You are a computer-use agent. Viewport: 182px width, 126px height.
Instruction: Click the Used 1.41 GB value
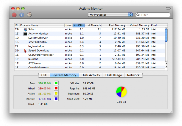43,104
